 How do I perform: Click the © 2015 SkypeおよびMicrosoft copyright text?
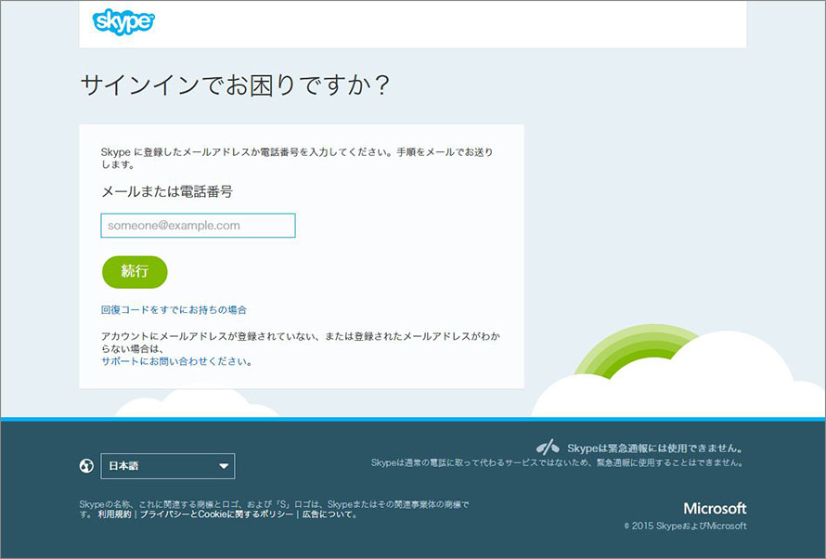click(685, 526)
